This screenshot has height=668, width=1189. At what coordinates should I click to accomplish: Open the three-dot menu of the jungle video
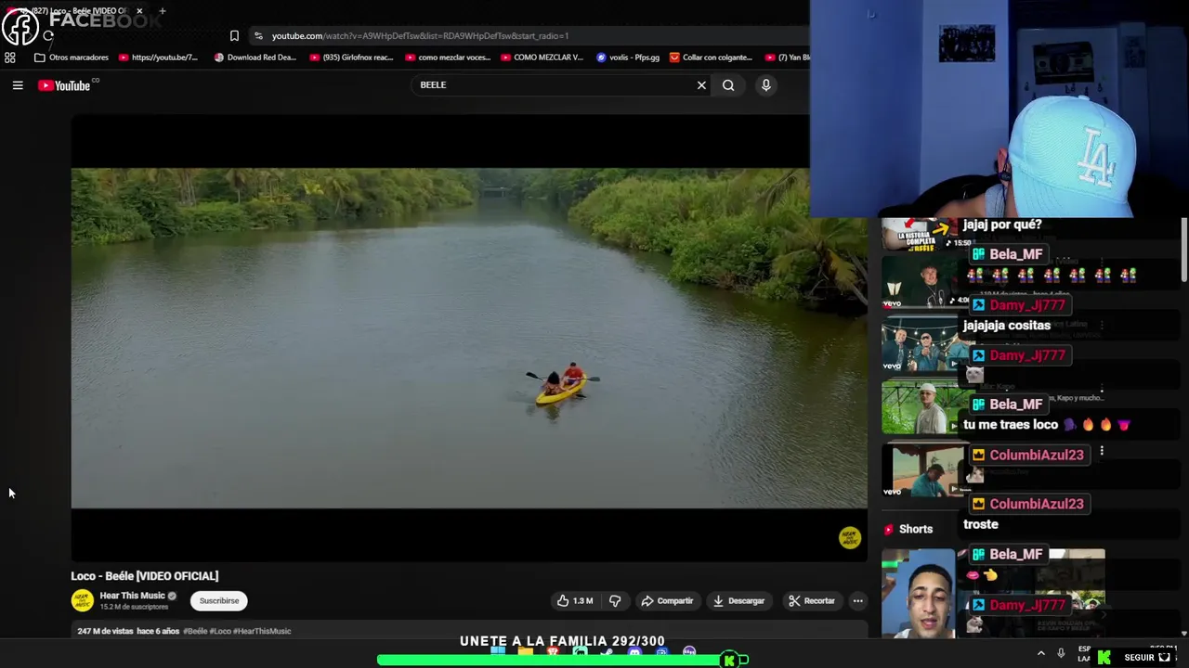tap(1102, 389)
